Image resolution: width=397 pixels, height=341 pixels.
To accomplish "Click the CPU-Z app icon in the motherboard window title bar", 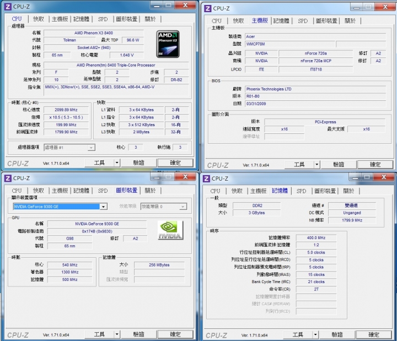I will pyautogui.click(x=208, y=8).
